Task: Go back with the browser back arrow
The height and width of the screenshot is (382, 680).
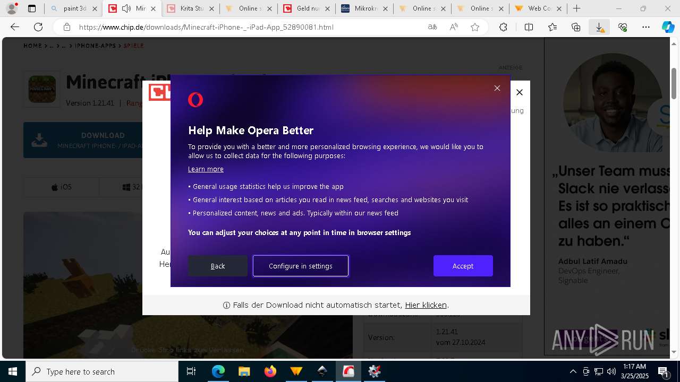Action: click(x=15, y=27)
